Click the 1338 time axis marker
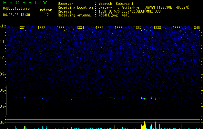203x129 pixels. (157, 28)
